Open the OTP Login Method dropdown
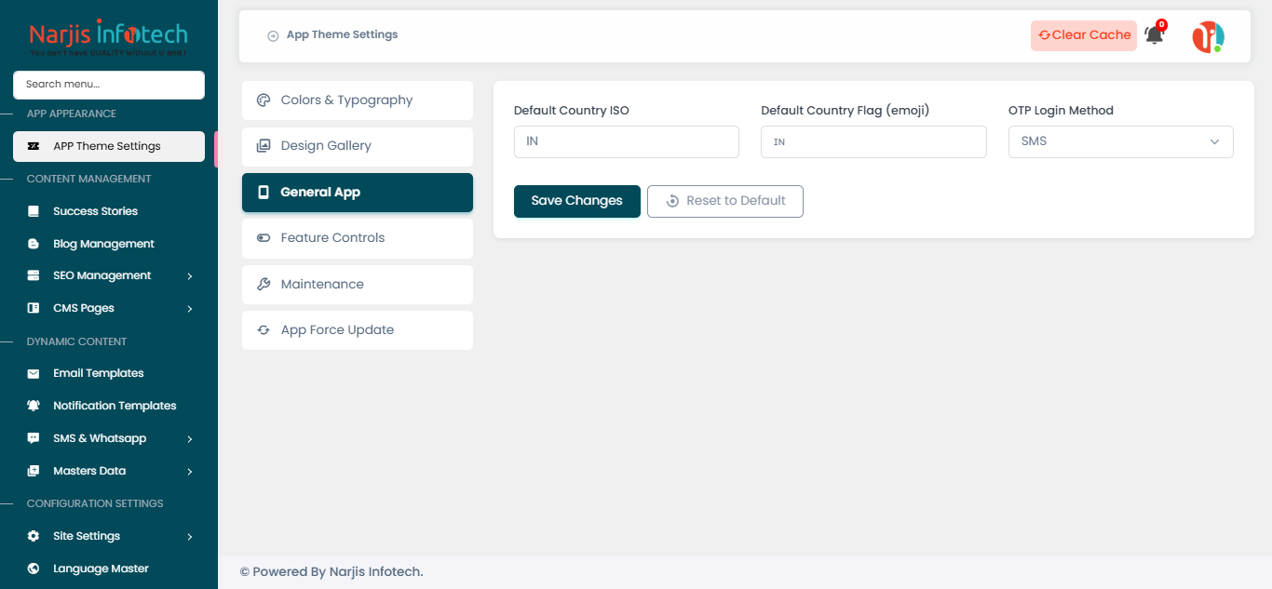Image resolution: width=1272 pixels, height=589 pixels. click(1120, 141)
